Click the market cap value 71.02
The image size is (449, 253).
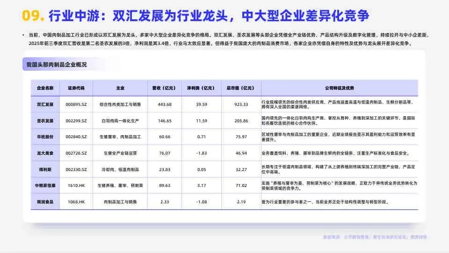click(x=241, y=186)
